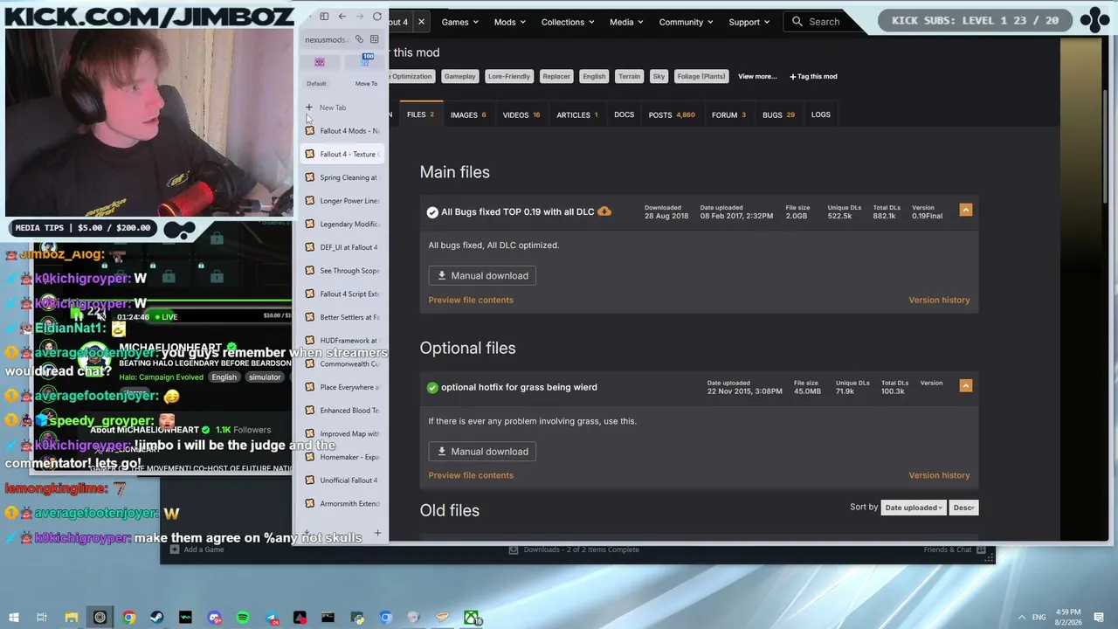Add a new tab with the plus icon
This screenshot has width=1118, height=629.
pyautogui.click(x=309, y=107)
